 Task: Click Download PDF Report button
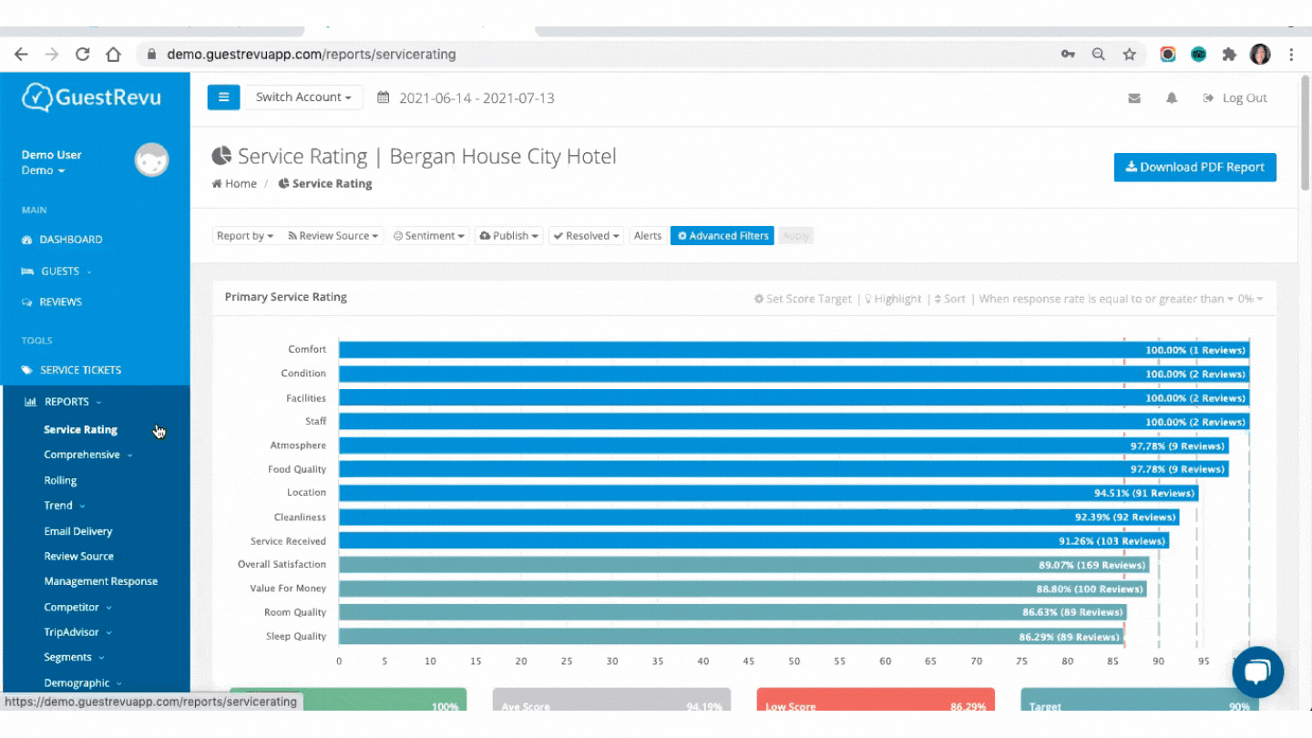[x=1194, y=167]
